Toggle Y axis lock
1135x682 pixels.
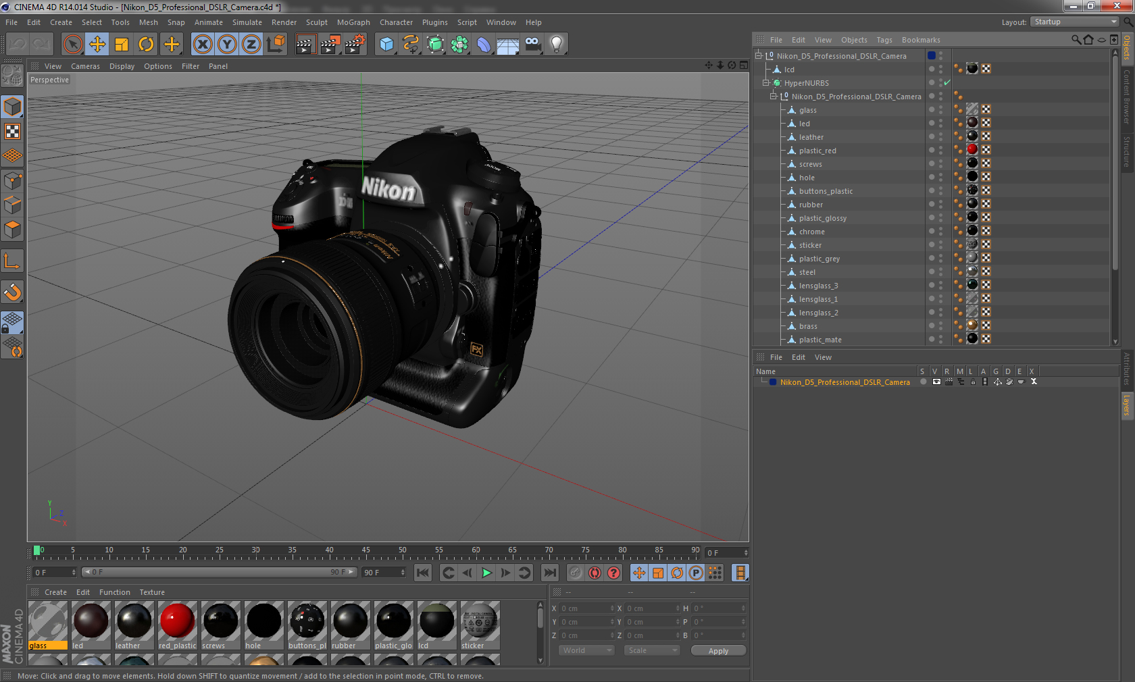227,45
